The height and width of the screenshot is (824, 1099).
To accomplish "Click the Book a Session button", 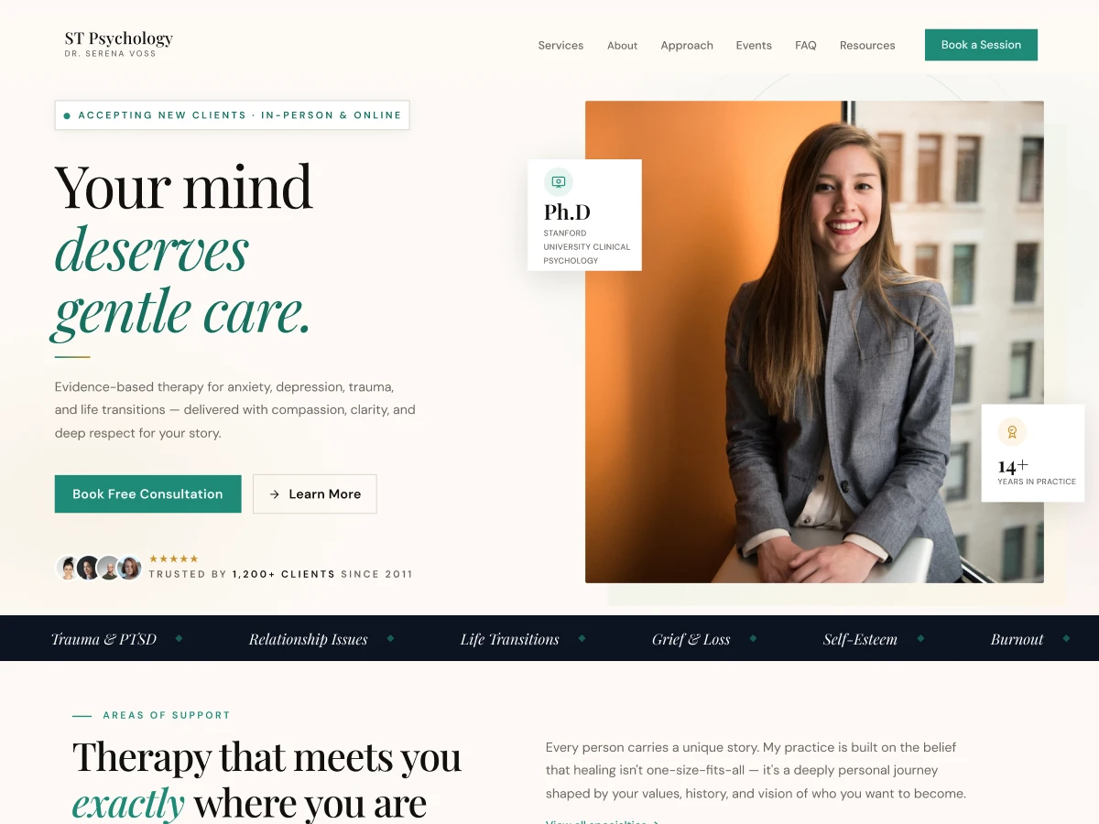I will pyautogui.click(x=981, y=45).
